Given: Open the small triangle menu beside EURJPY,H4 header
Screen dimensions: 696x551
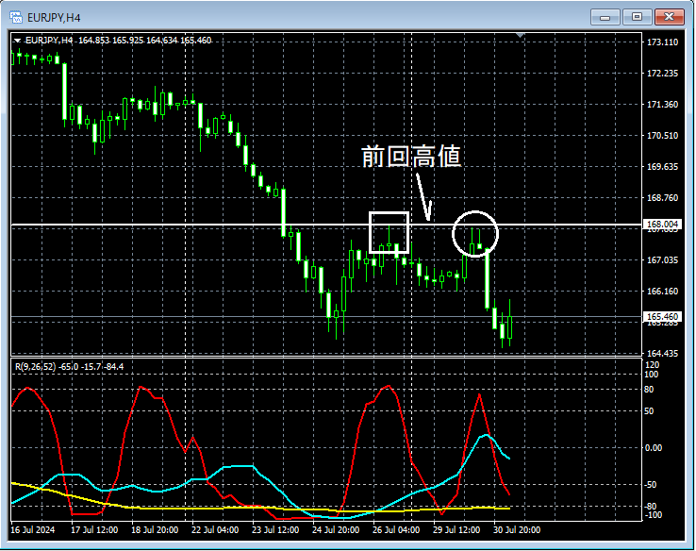Looking at the screenshot, I should pos(17,41).
